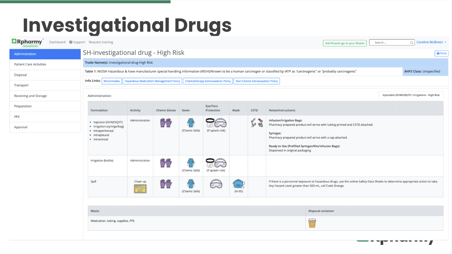Viewport: 452px width, 254px height.
Task: Go to Receiving and Storage section
Action: click(45, 96)
